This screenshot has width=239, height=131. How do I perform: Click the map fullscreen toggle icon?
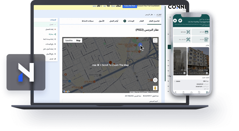point(155,41)
